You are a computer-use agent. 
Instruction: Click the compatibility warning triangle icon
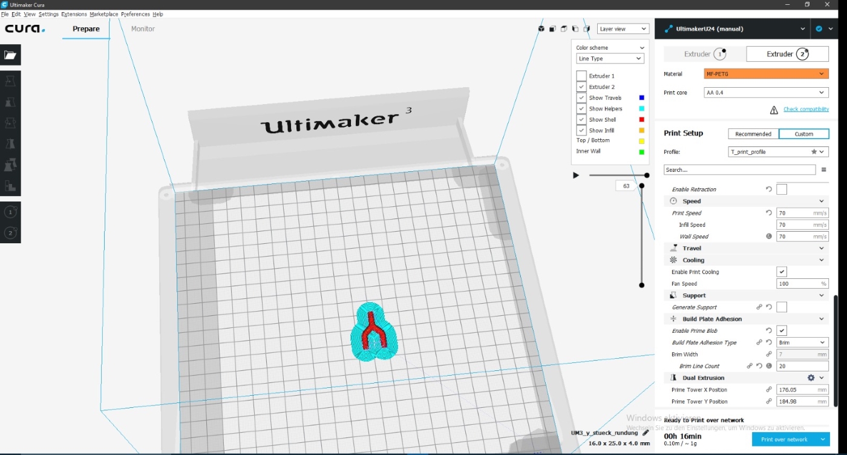tap(774, 110)
